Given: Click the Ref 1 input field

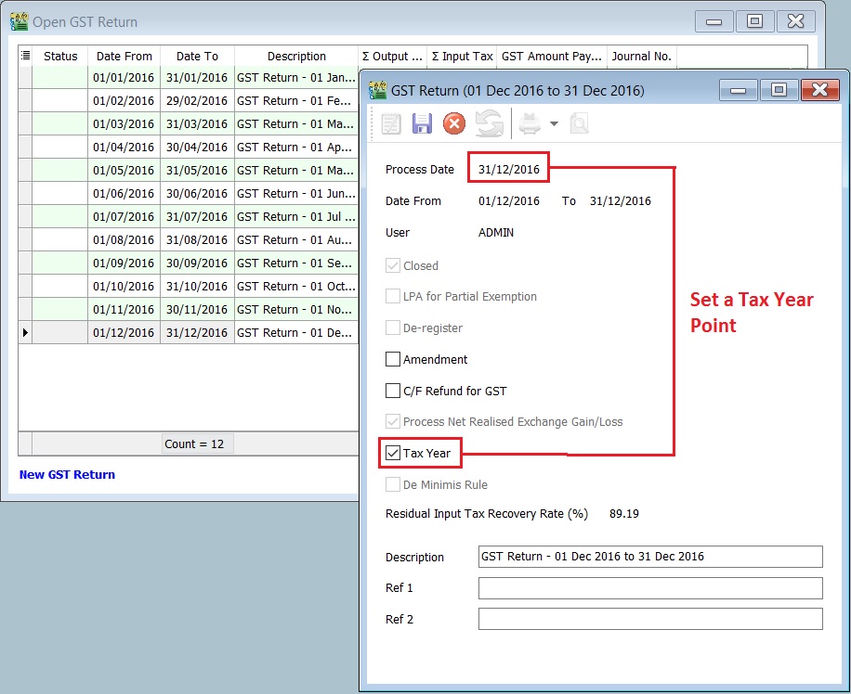Looking at the screenshot, I should [650, 588].
